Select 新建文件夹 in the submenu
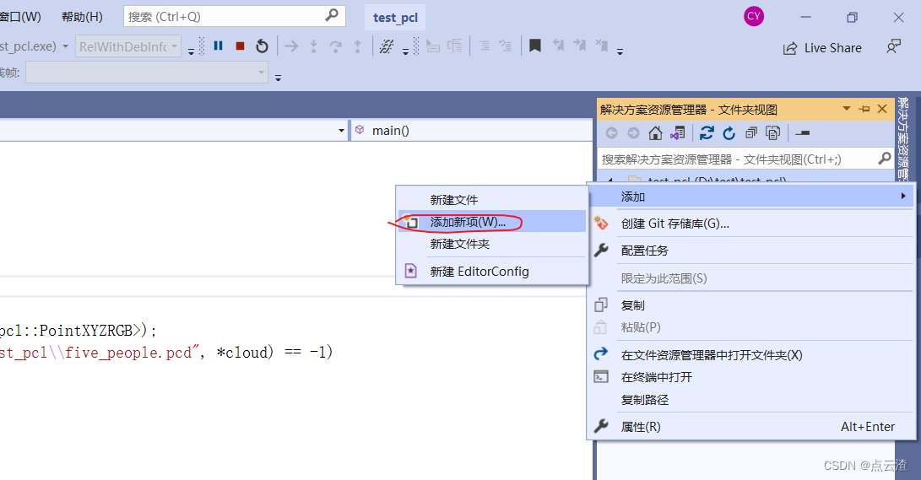This screenshot has height=480, width=921. pos(491,244)
